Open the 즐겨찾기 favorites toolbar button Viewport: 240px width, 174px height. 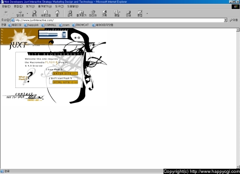tap(81, 13)
